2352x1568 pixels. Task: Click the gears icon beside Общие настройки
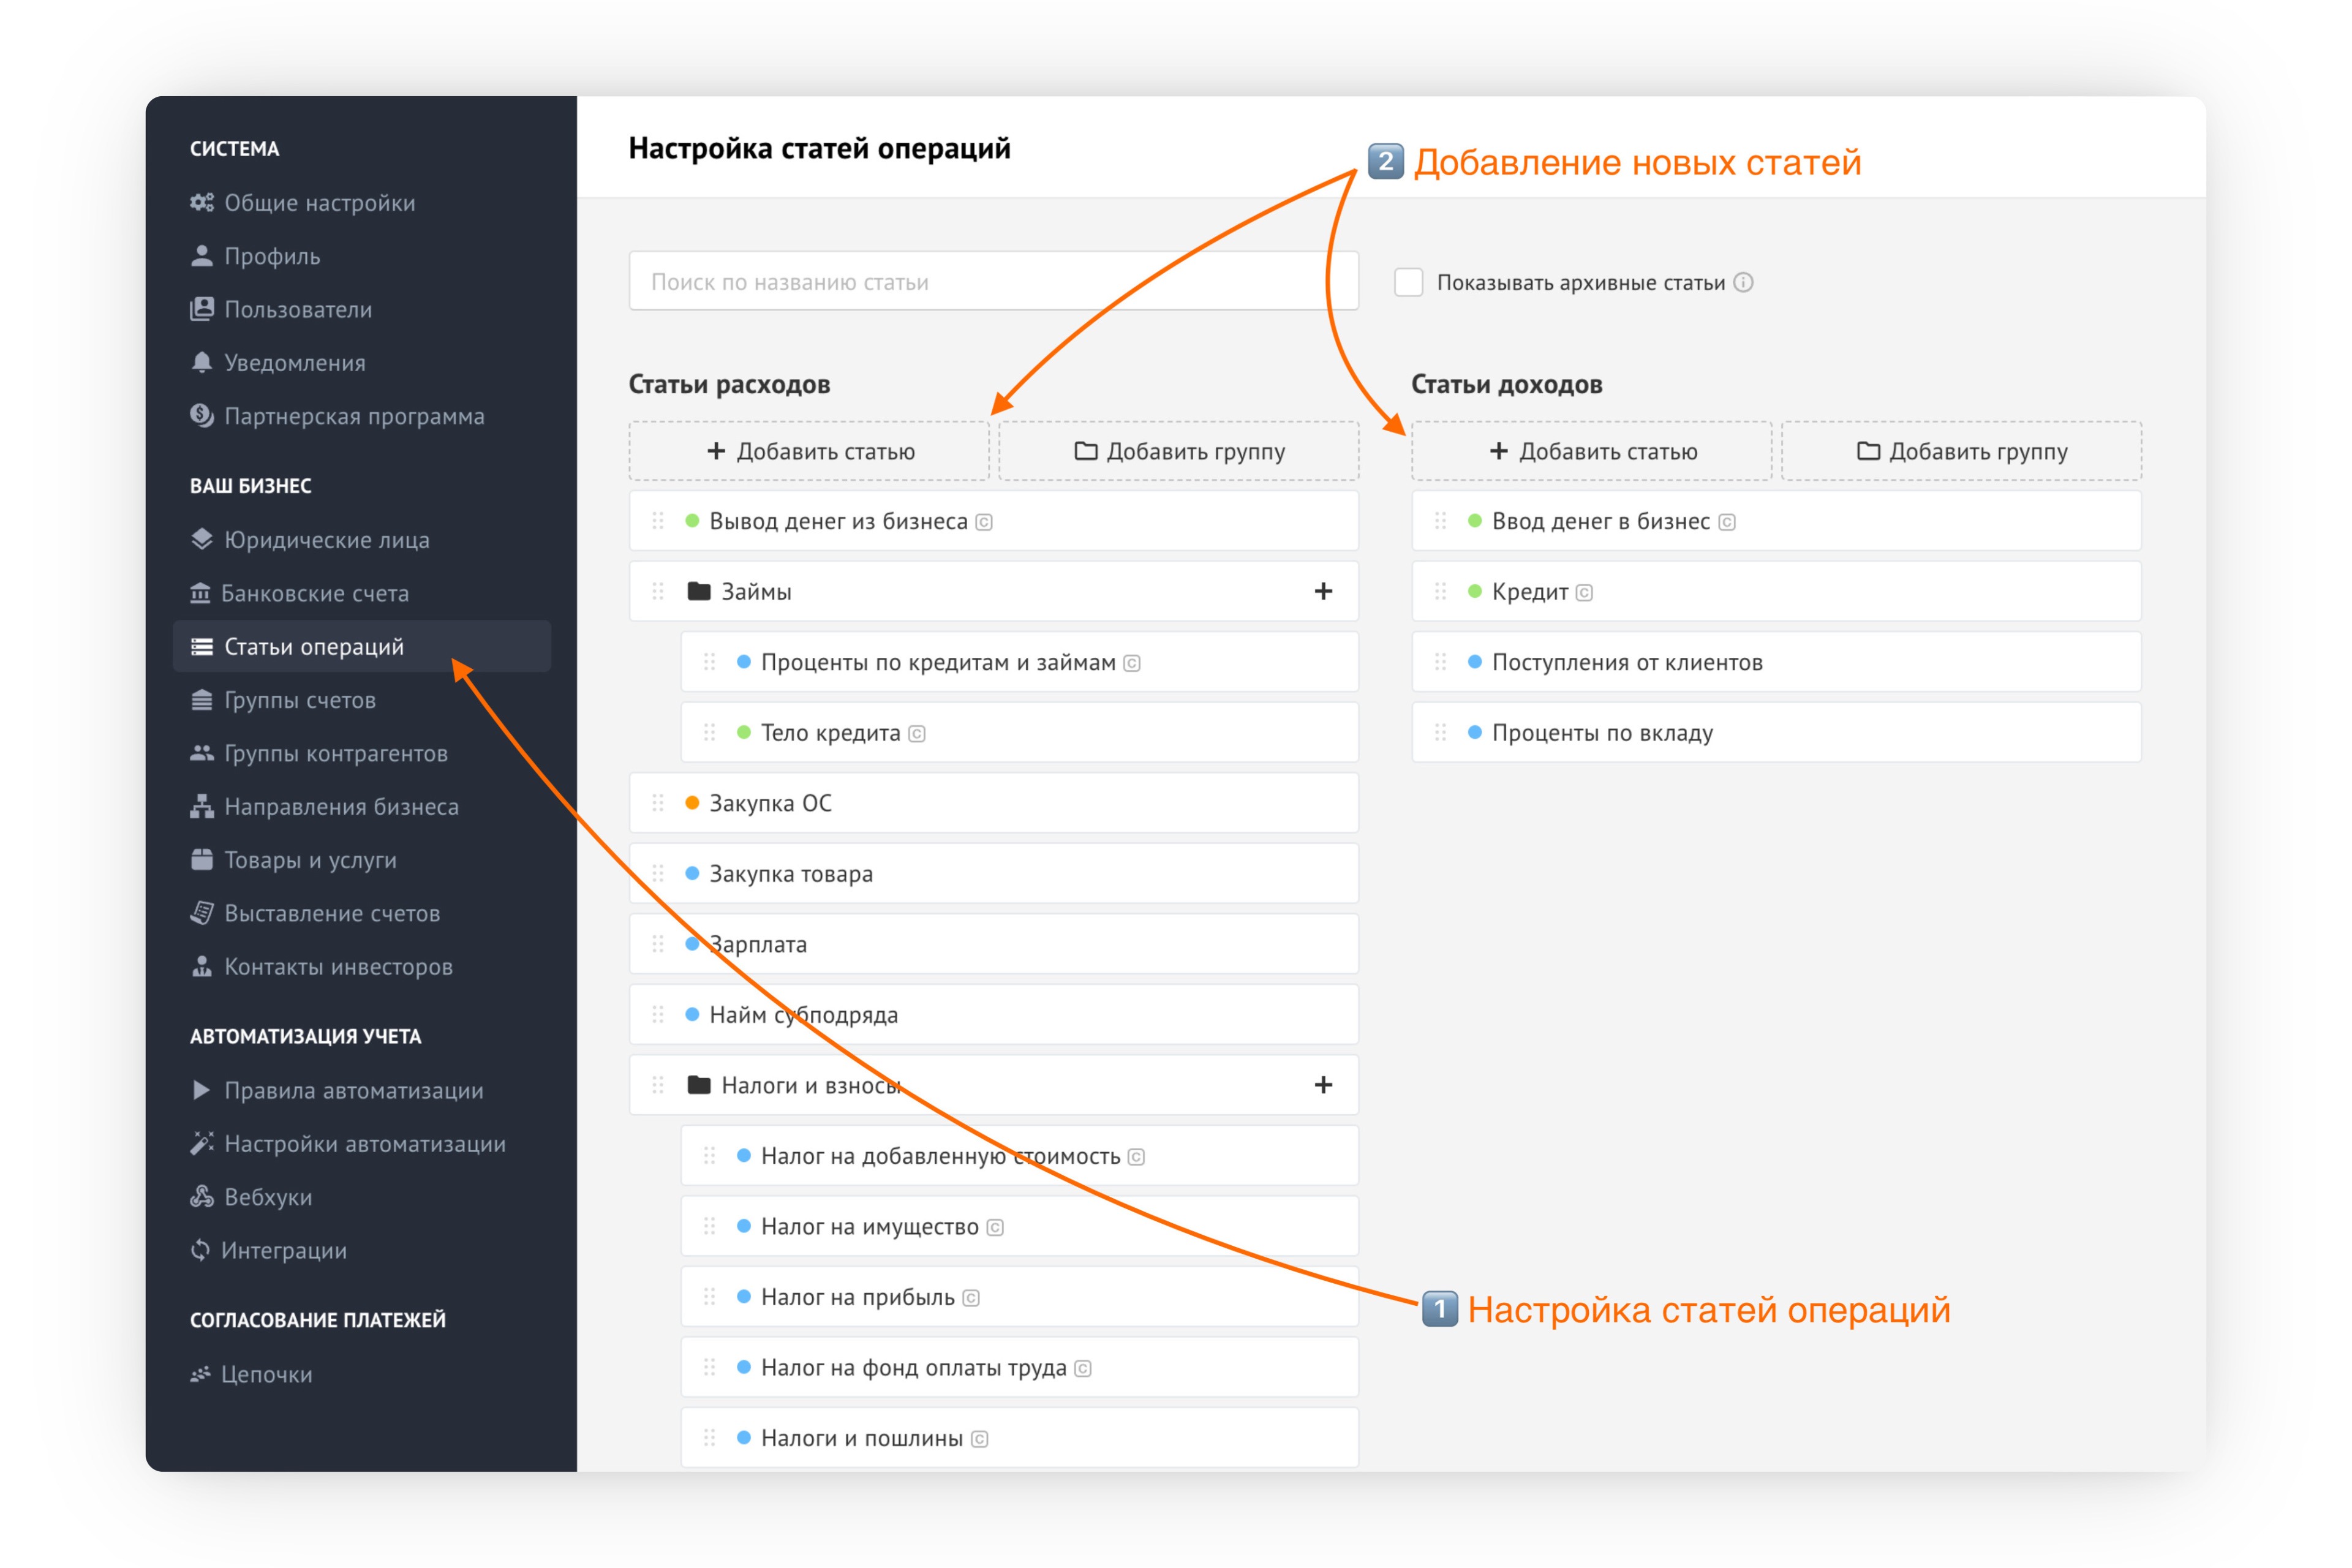pos(202,203)
